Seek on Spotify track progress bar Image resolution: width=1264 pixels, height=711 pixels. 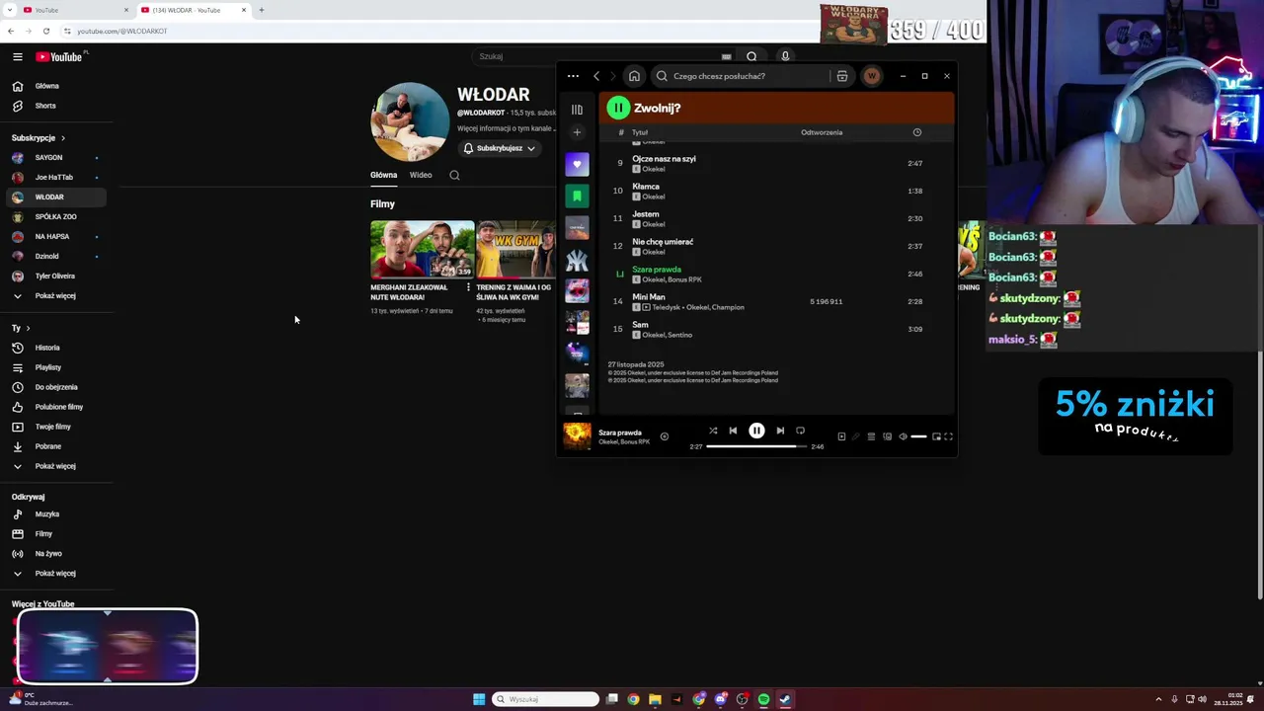(756, 446)
